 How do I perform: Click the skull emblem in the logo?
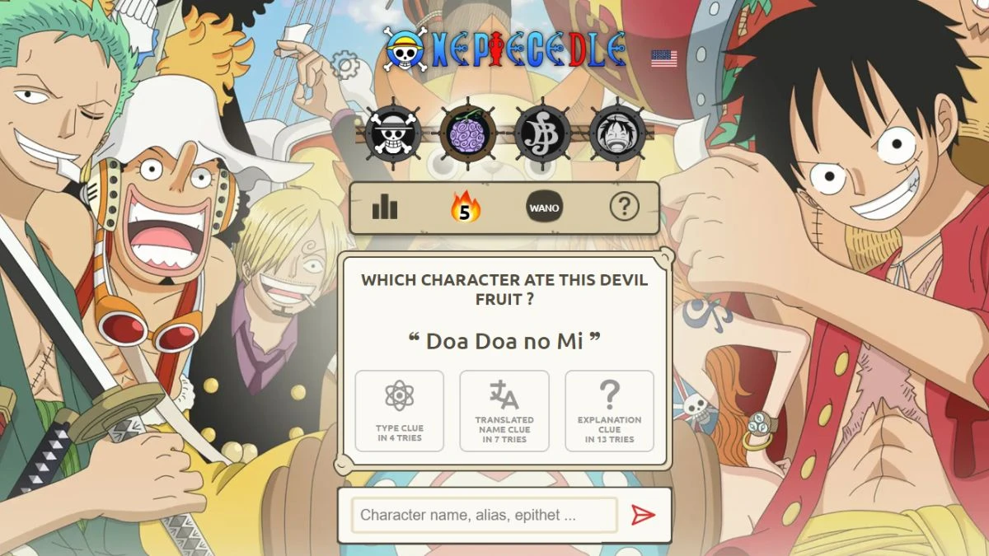(406, 50)
